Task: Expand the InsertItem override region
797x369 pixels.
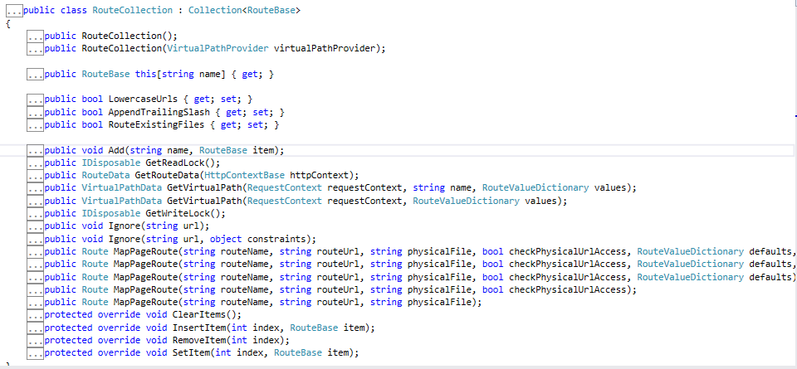Action: click(x=36, y=328)
